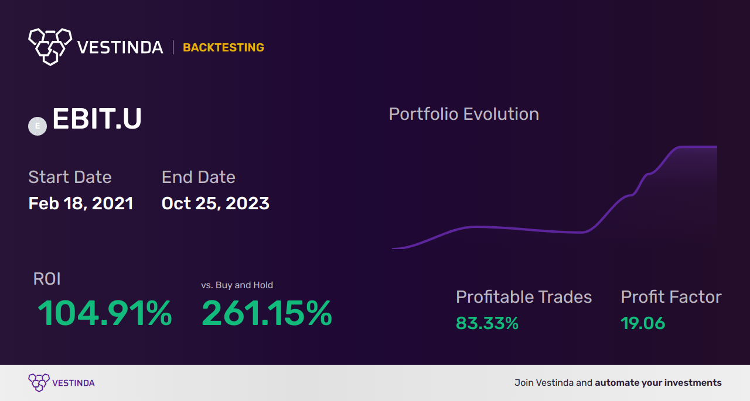Click the Vestinda hexagon logo icon in header

[50, 46]
